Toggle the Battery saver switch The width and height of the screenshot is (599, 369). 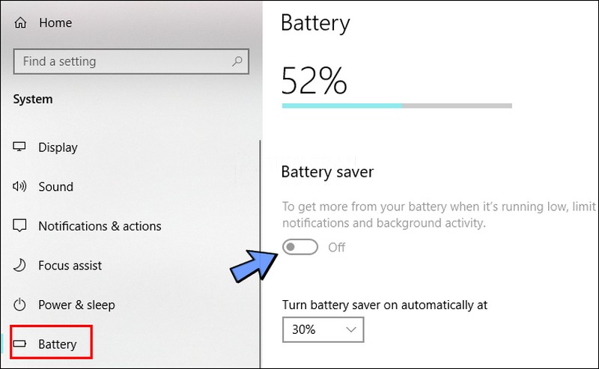(300, 247)
